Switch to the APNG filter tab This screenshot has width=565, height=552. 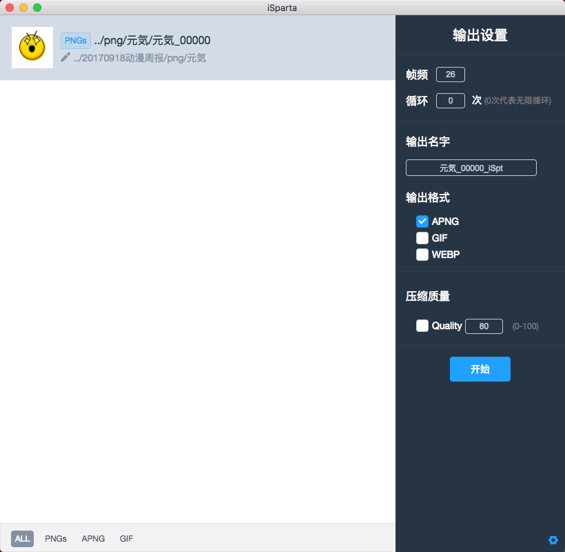(93, 539)
